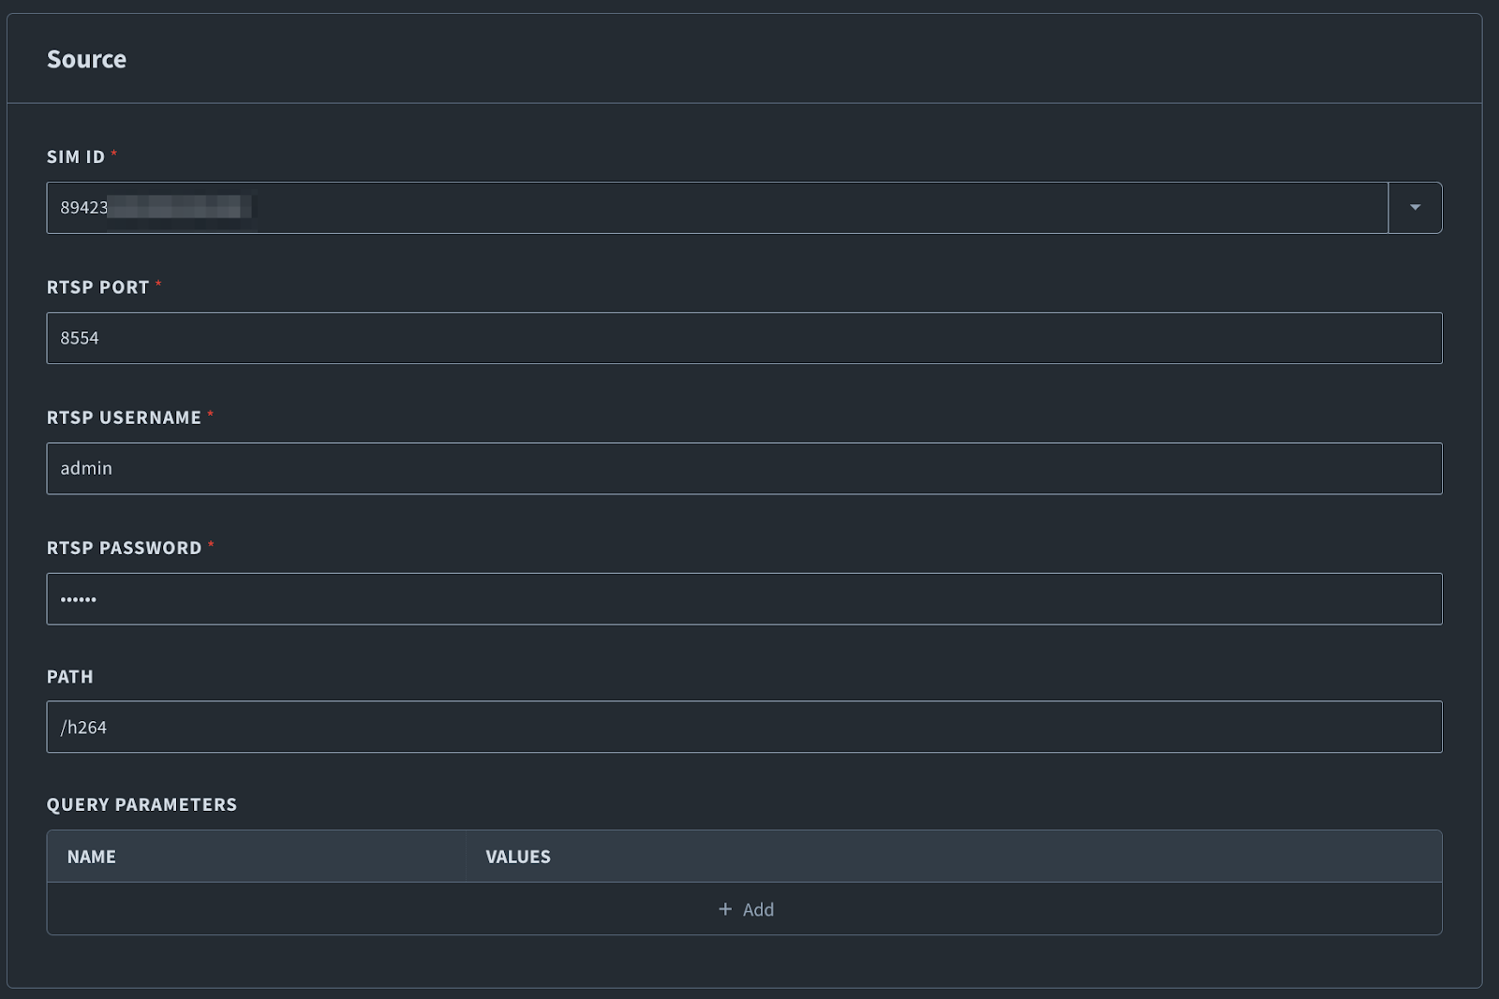Click the RTSP PASSWORD label
The height and width of the screenshot is (999, 1499).
tap(126, 548)
